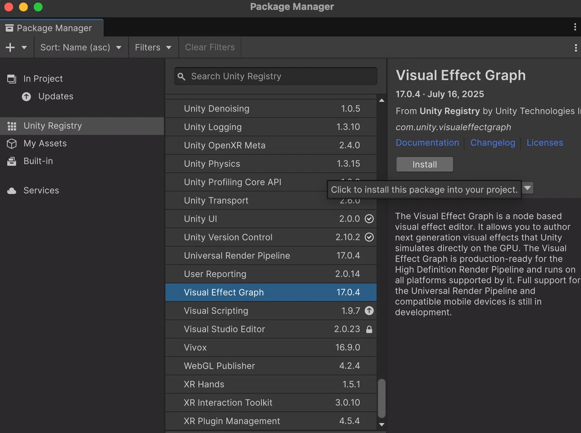Open the Changelog link

tap(493, 143)
